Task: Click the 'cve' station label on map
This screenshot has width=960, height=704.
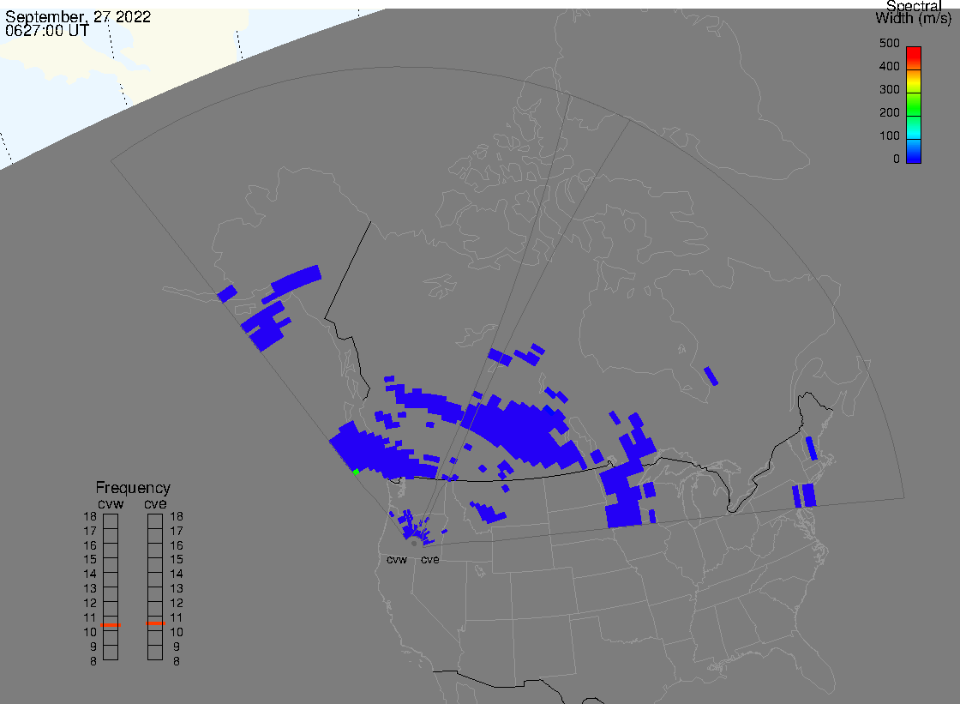Action: tap(429, 560)
